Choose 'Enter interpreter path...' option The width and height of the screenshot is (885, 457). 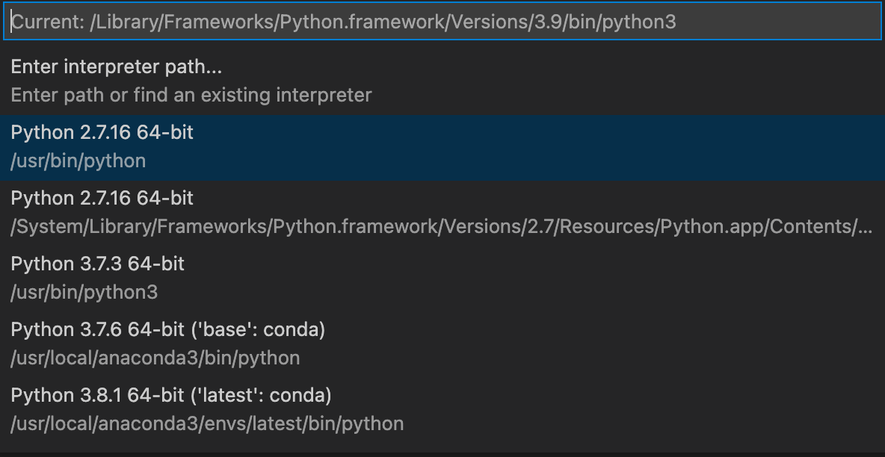coord(442,81)
